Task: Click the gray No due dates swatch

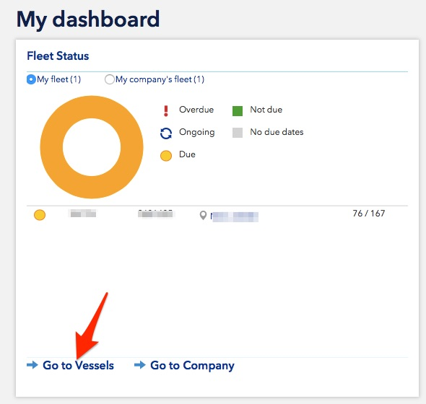Action: (x=238, y=133)
